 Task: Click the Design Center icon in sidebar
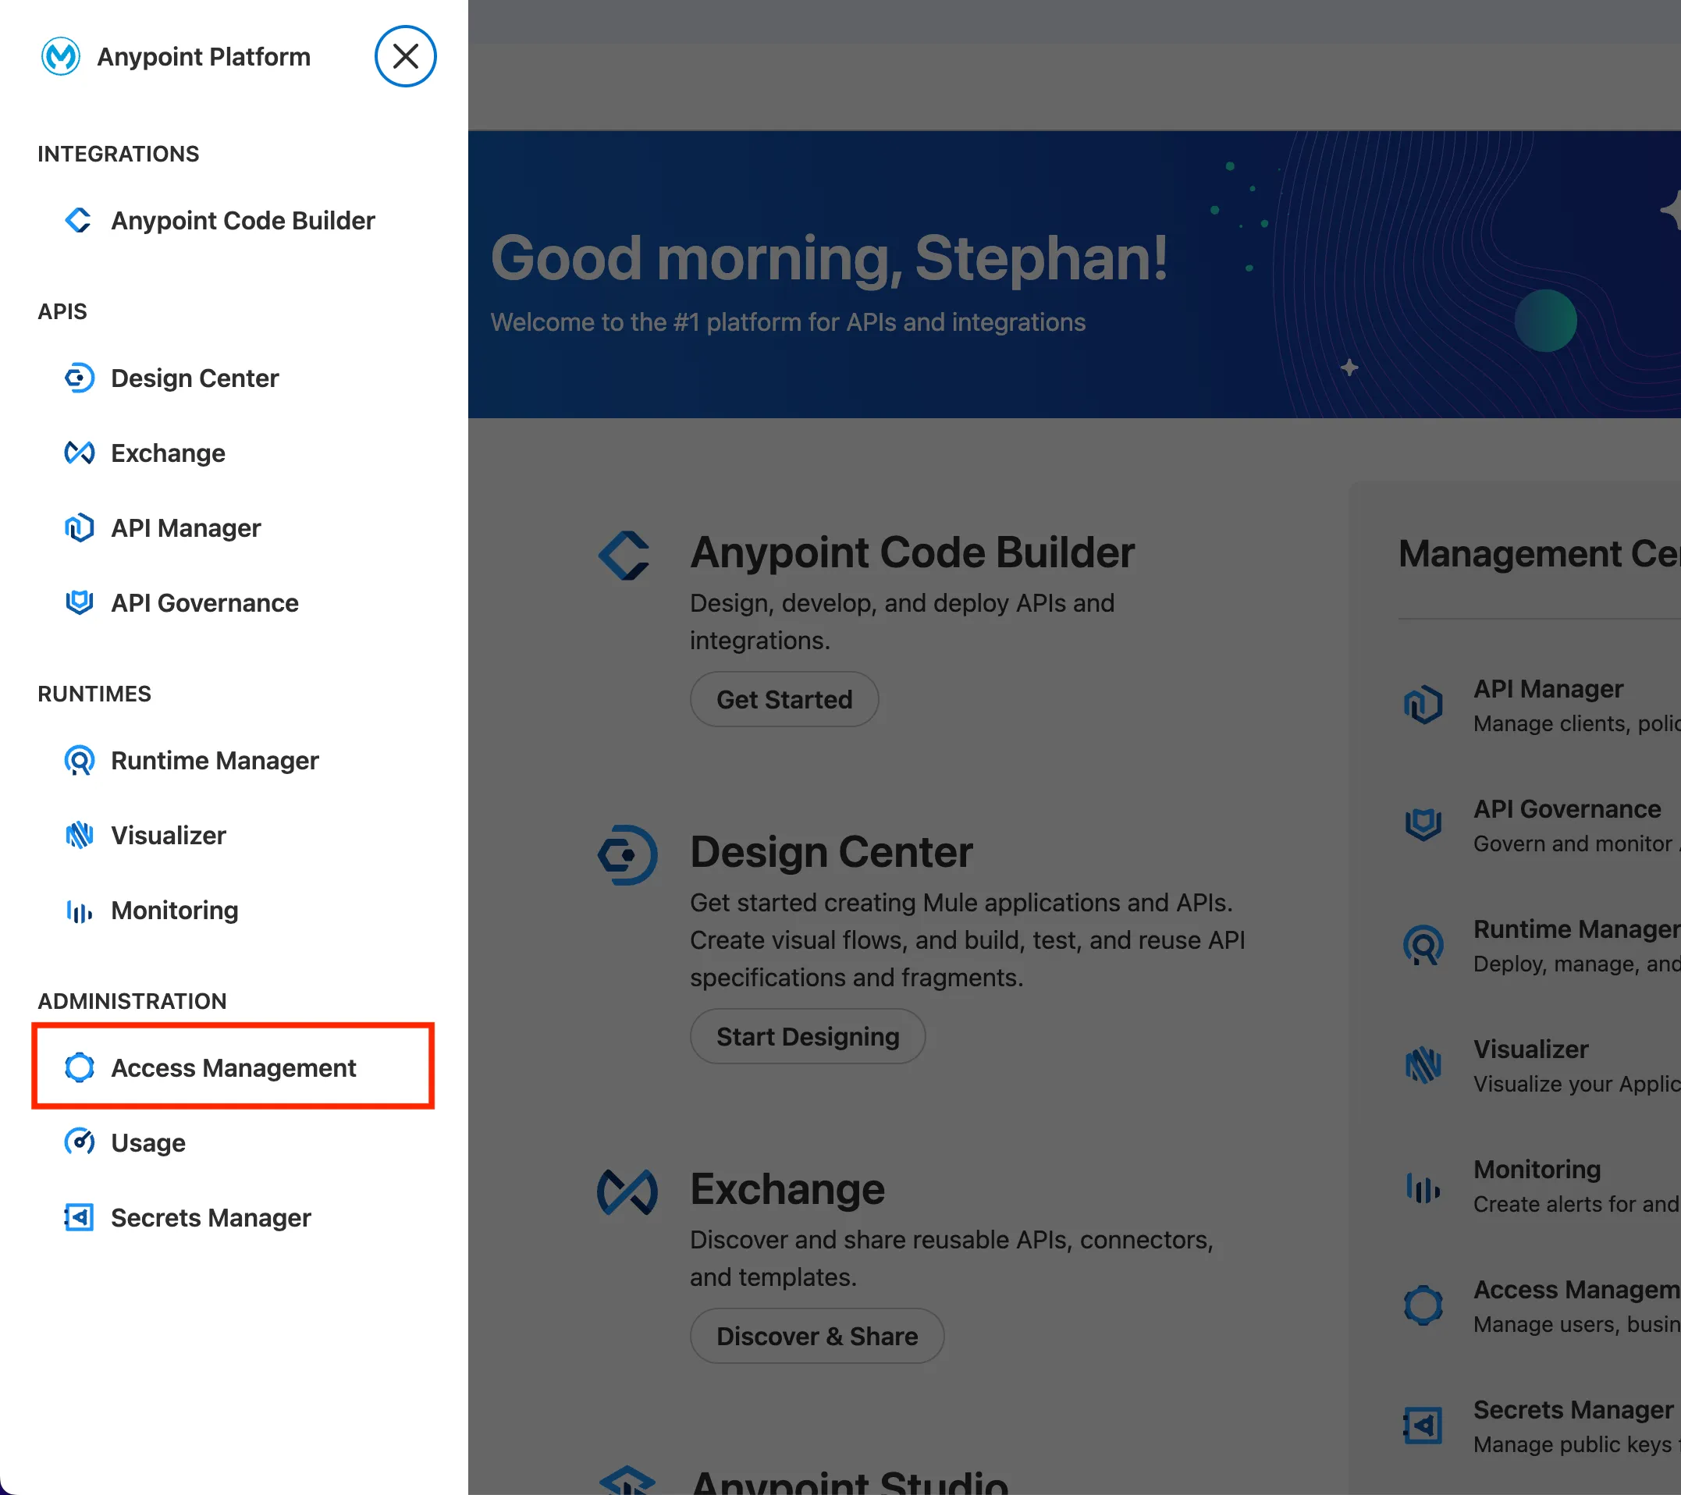(79, 378)
